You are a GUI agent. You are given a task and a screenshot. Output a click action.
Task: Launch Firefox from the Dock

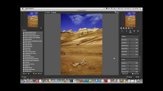pos(65,81)
